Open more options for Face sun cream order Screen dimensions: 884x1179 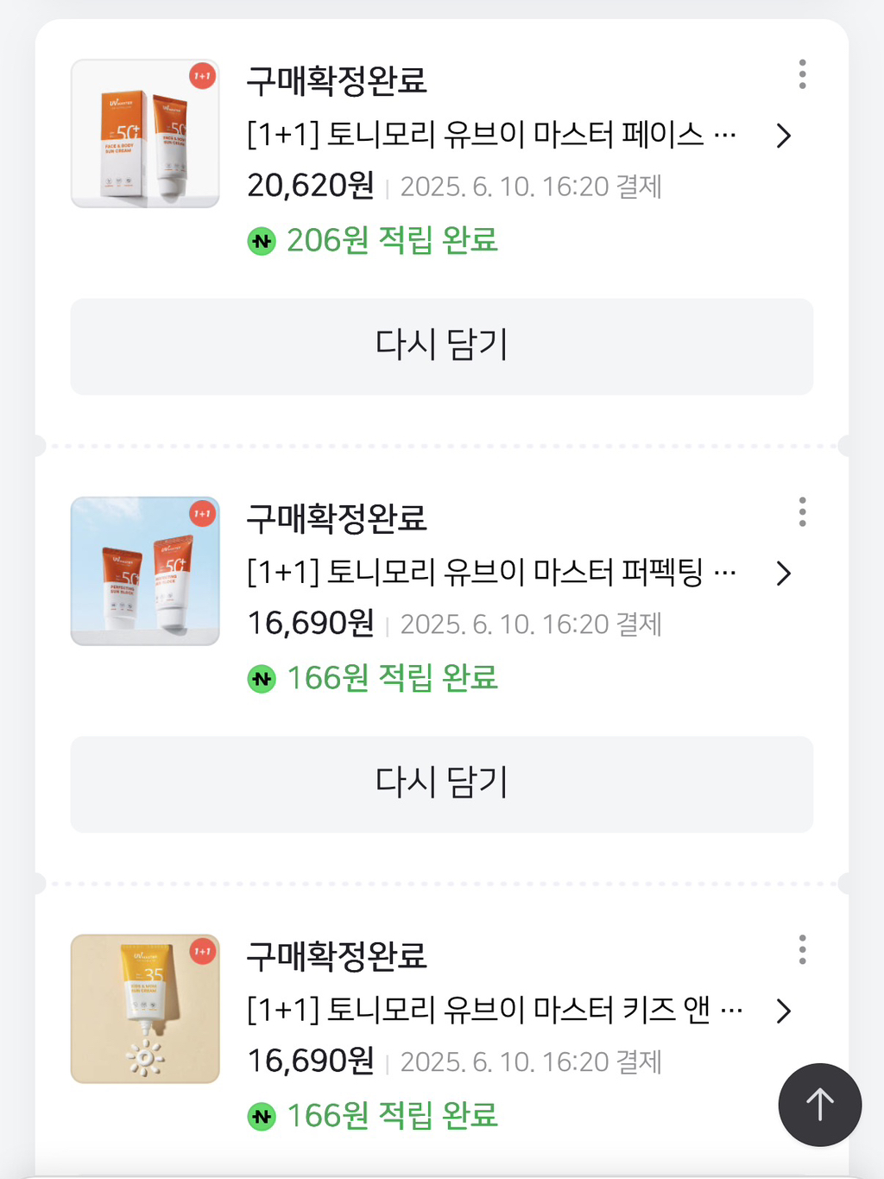[802, 74]
